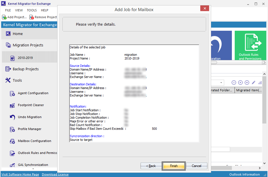268x177 pixels.
Task: Click the job list scroll down arrow
Action: coord(264,163)
